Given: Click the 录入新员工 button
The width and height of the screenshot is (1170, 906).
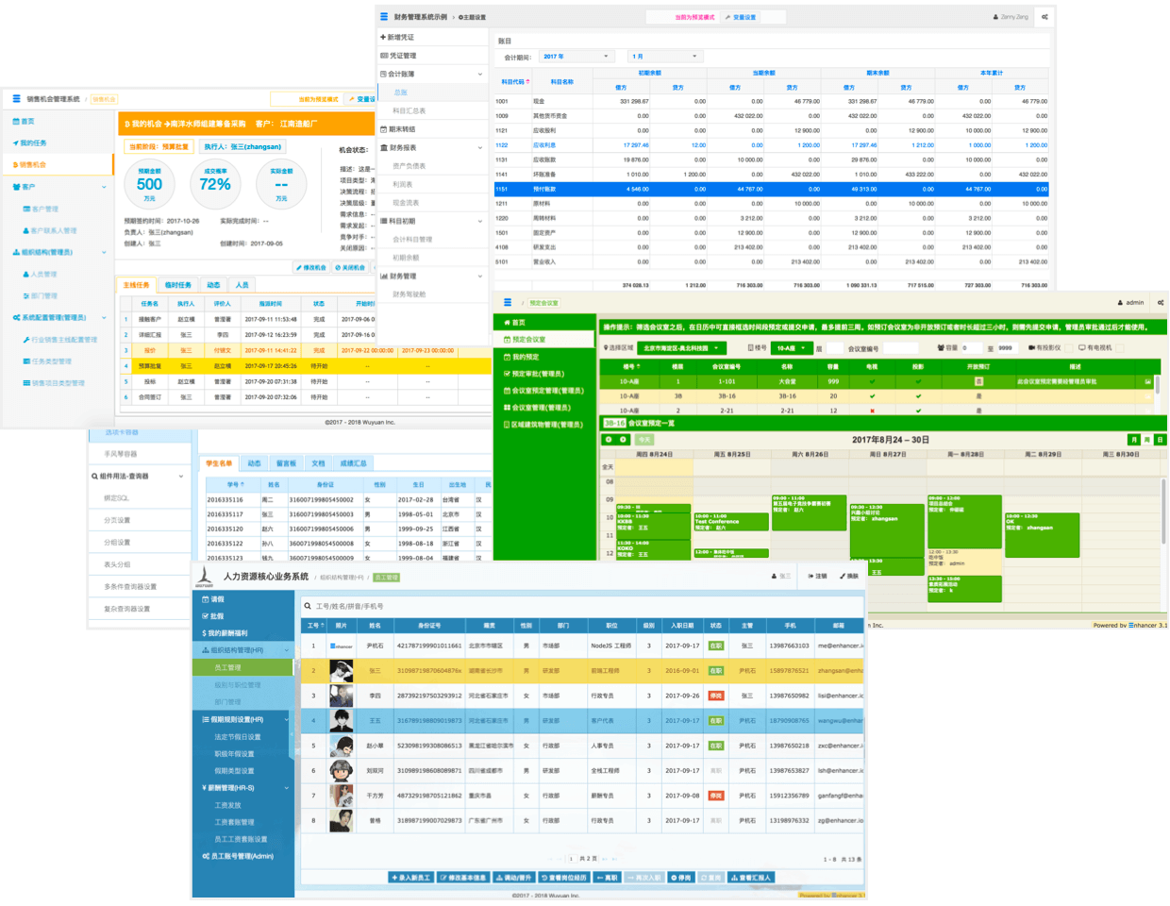Looking at the screenshot, I should [x=410, y=878].
